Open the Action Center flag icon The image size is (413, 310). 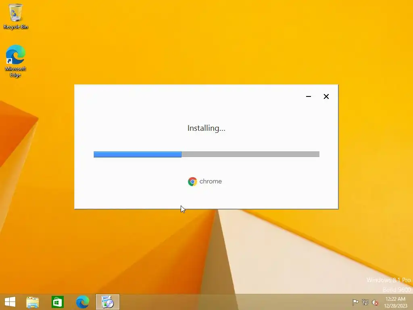click(355, 302)
